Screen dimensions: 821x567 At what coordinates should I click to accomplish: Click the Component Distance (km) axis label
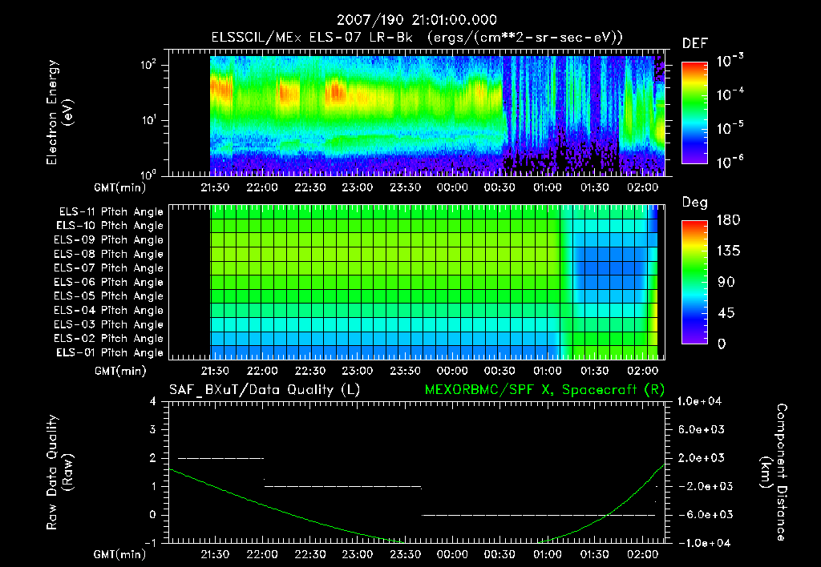tap(774, 472)
